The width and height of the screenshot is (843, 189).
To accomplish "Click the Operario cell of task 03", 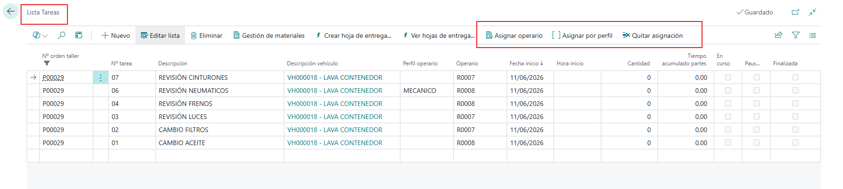I will [x=480, y=117].
